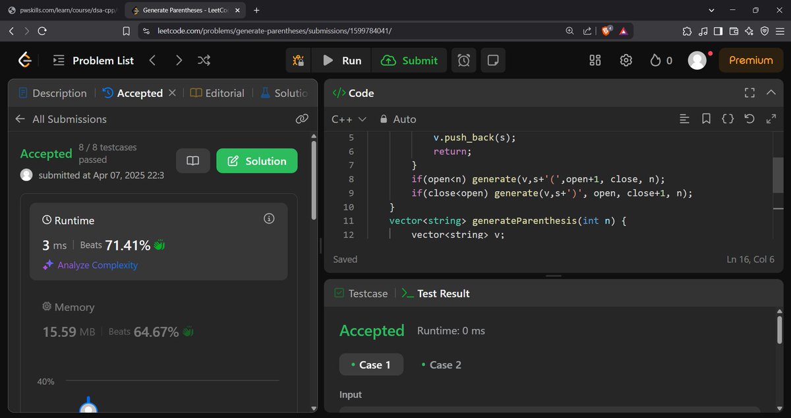
Task: Copy submission link icon
Action: tap(302, 119)
